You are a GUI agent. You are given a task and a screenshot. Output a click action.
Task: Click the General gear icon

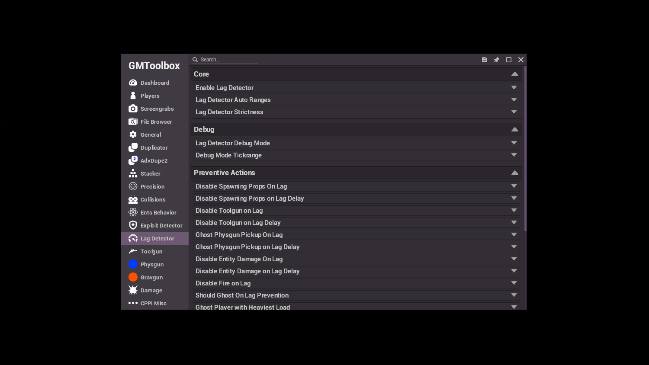point(133,134)
